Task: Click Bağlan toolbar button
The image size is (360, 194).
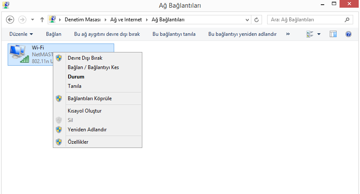Action: pyautogui.click(x=54, y=34)
